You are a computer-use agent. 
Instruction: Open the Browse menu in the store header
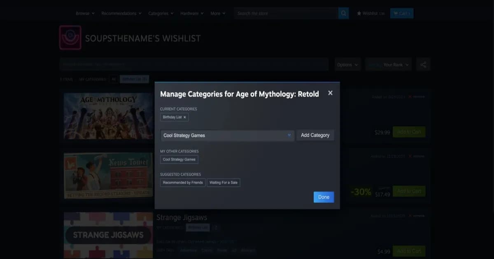(x=85, y=14)
